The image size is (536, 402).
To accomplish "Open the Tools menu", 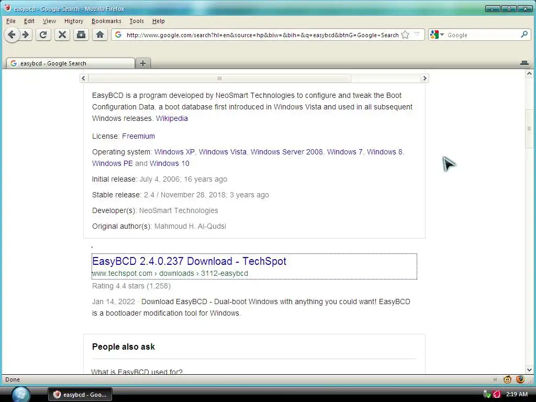I will [137, 21].
